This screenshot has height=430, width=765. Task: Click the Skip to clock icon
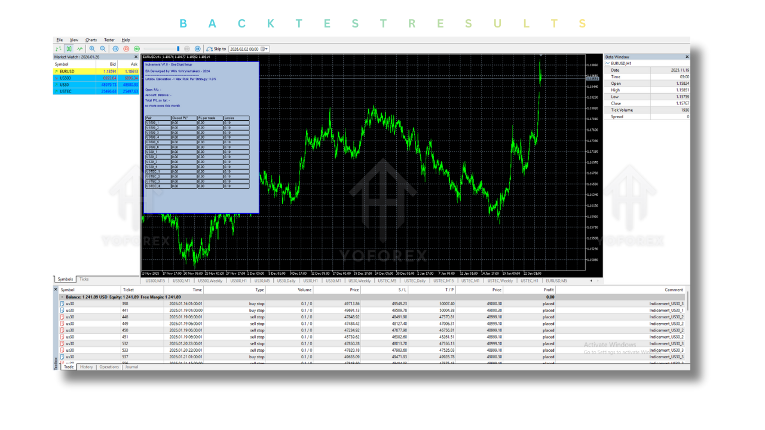(209, 48)
